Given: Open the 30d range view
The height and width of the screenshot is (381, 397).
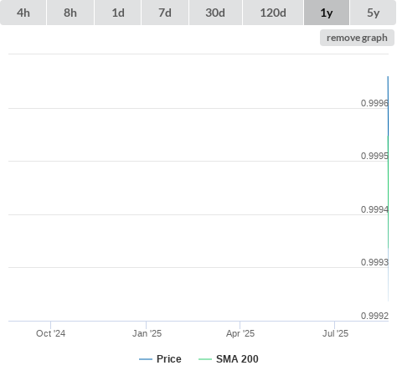Looking at the screenshot, I should (215, 13).
